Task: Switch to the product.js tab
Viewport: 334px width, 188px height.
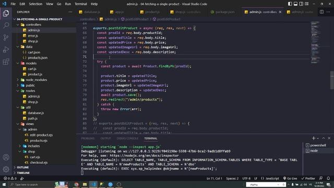Action: (x=150, y=12)
